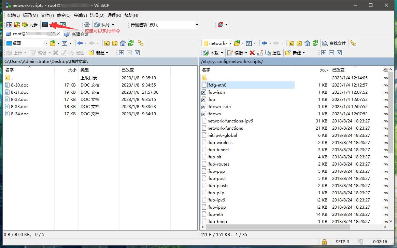Toggle the local panel directory tree

141,43
